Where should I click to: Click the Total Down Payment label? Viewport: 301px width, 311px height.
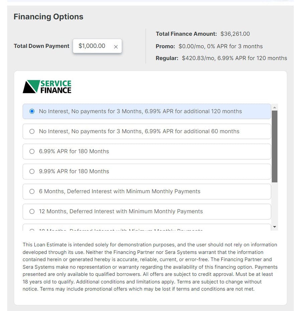pyautogui.click(x=41, y=46)
